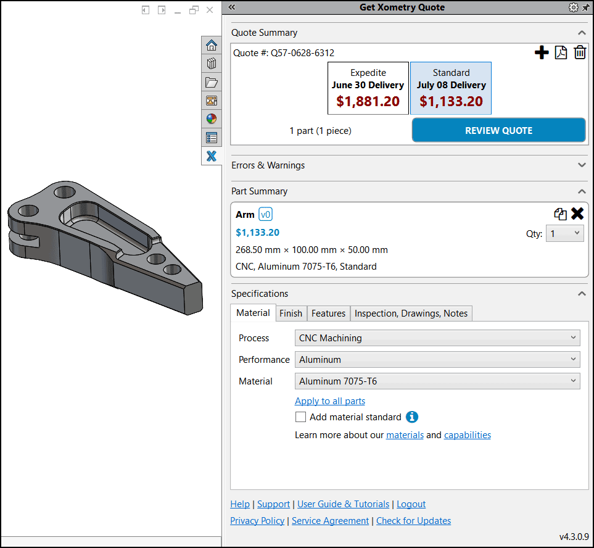
Task: Restore the document window
Action: [x=194, y=10]
